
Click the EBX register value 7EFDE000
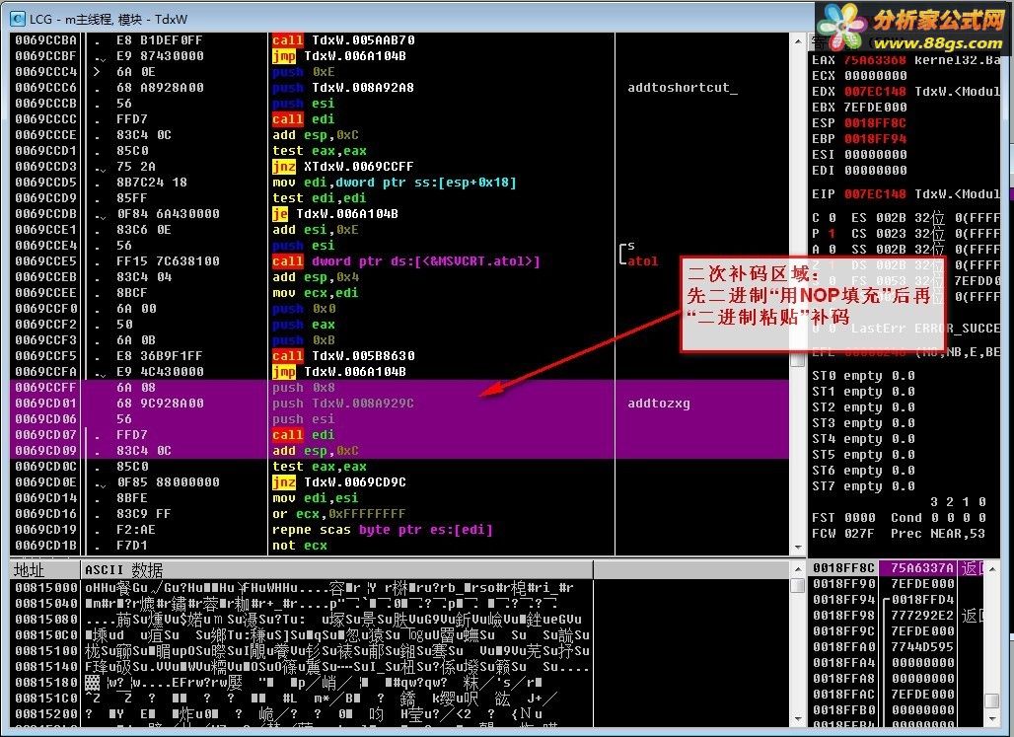coord(875,107)
